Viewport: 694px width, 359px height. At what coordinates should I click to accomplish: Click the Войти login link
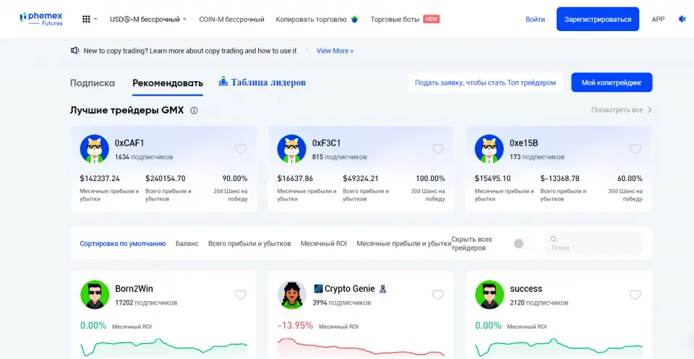pos(535,20)
